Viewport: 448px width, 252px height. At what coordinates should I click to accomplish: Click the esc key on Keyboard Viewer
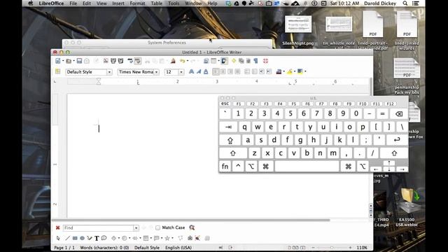coord(225,104)
